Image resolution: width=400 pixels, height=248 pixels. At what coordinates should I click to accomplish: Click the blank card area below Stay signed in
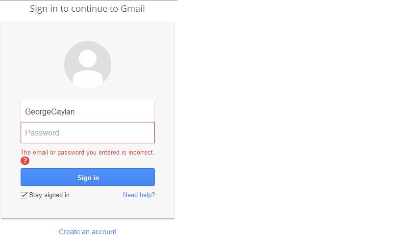tap(88, 209)
